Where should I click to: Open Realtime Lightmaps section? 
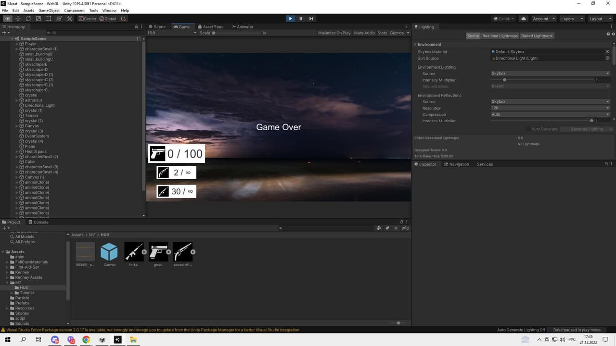pyautogui.click(x=500, y=36)
